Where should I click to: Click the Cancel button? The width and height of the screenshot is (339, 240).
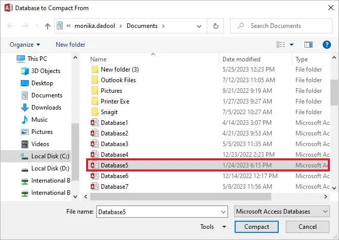pos(308,227)
